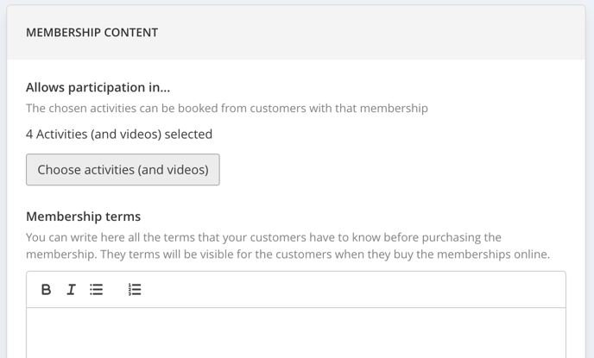Activate ordered list formatting
This screenshot has width=594, height=358.
[x=135, y=290]
